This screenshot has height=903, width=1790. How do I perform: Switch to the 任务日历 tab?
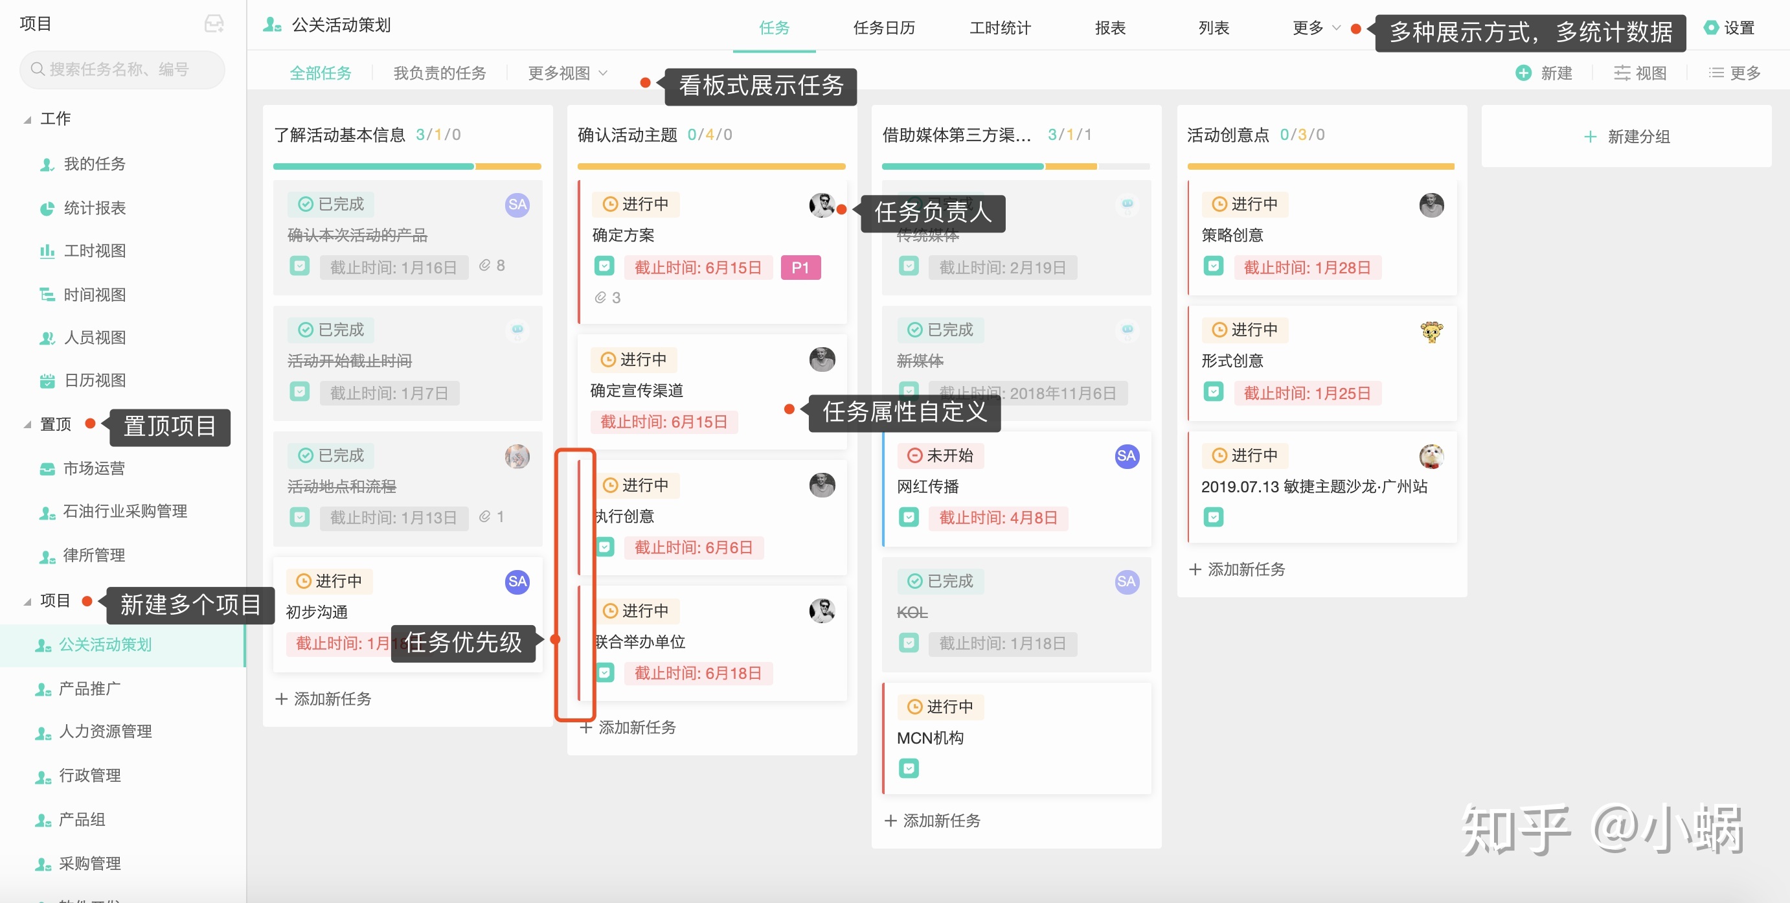pyautogui.click(x=883, y=28)
